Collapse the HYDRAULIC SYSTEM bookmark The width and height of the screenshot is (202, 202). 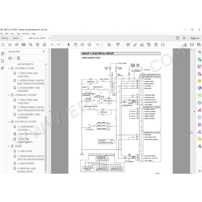[9, 95]
